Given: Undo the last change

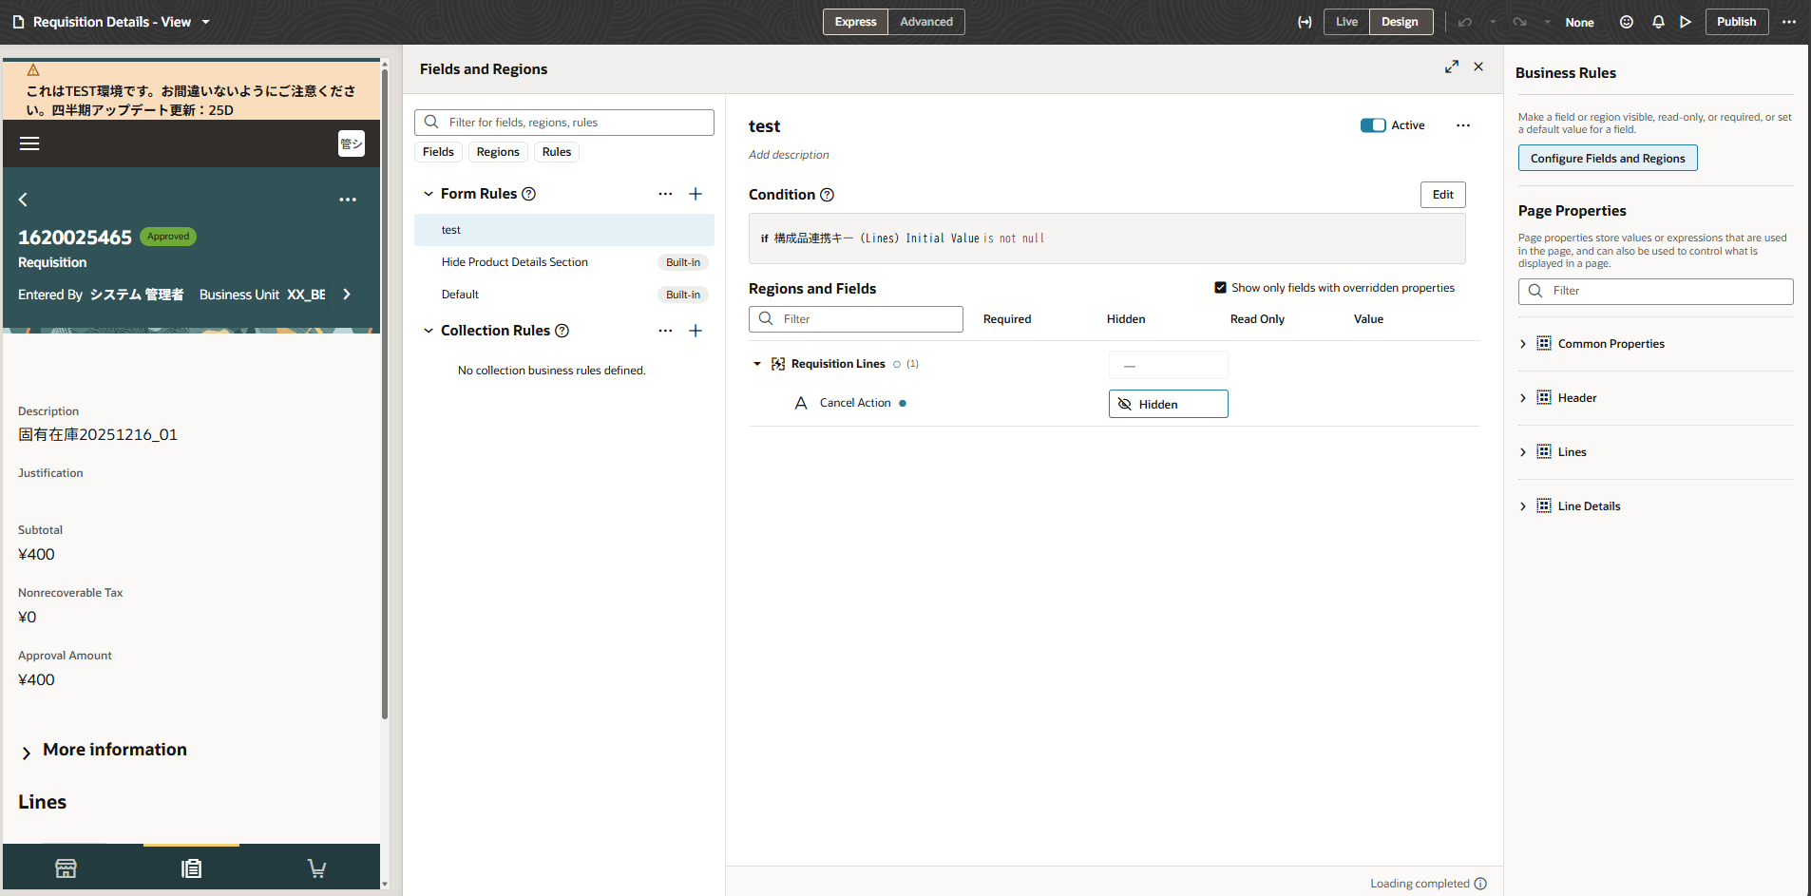Looking at the screenshot, I should pos(1464,21).
